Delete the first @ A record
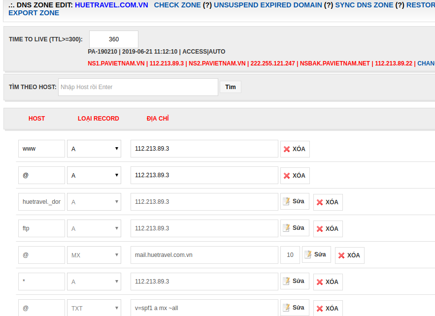 tap(295, 176)
